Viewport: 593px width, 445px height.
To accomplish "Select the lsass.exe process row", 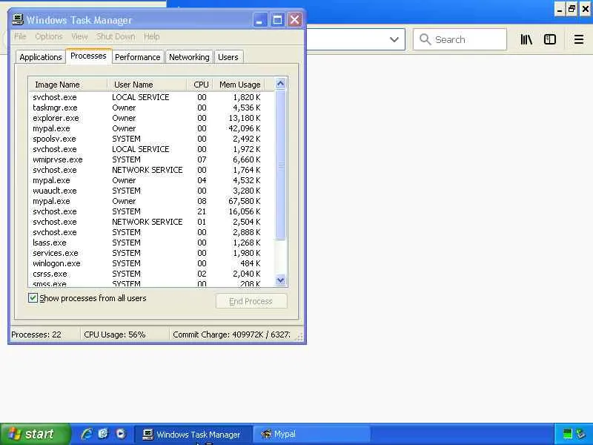I will [151, 243].
